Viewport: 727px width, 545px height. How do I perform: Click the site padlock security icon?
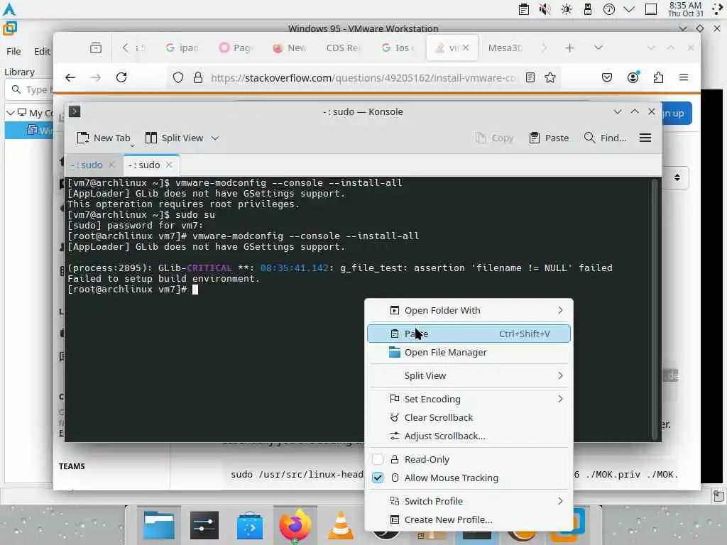(x=198, y=77)
